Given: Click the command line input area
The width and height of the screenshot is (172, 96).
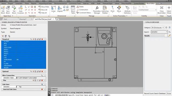Looking at the screenshot, I should tap(97, 95).
